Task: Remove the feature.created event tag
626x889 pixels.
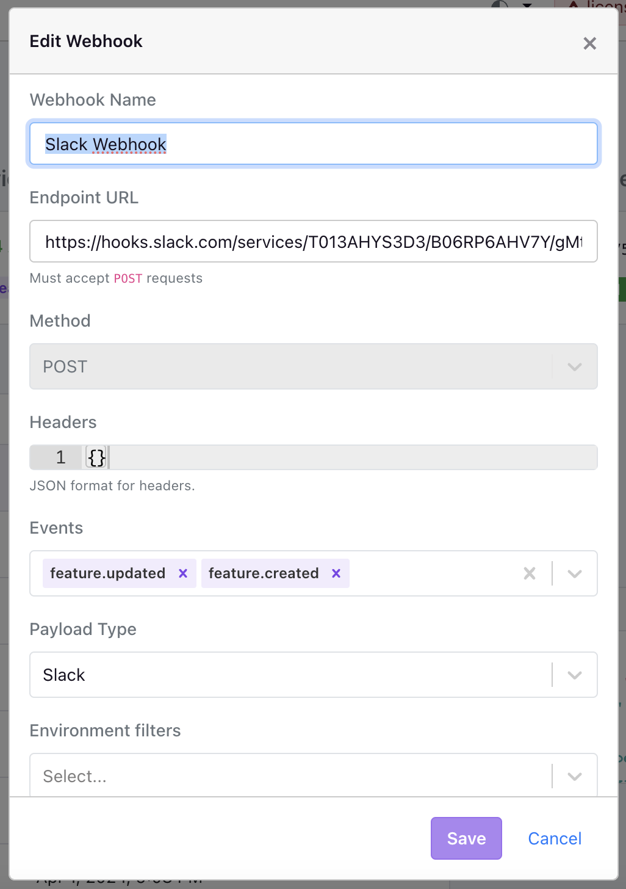Action: coord(336,573)
